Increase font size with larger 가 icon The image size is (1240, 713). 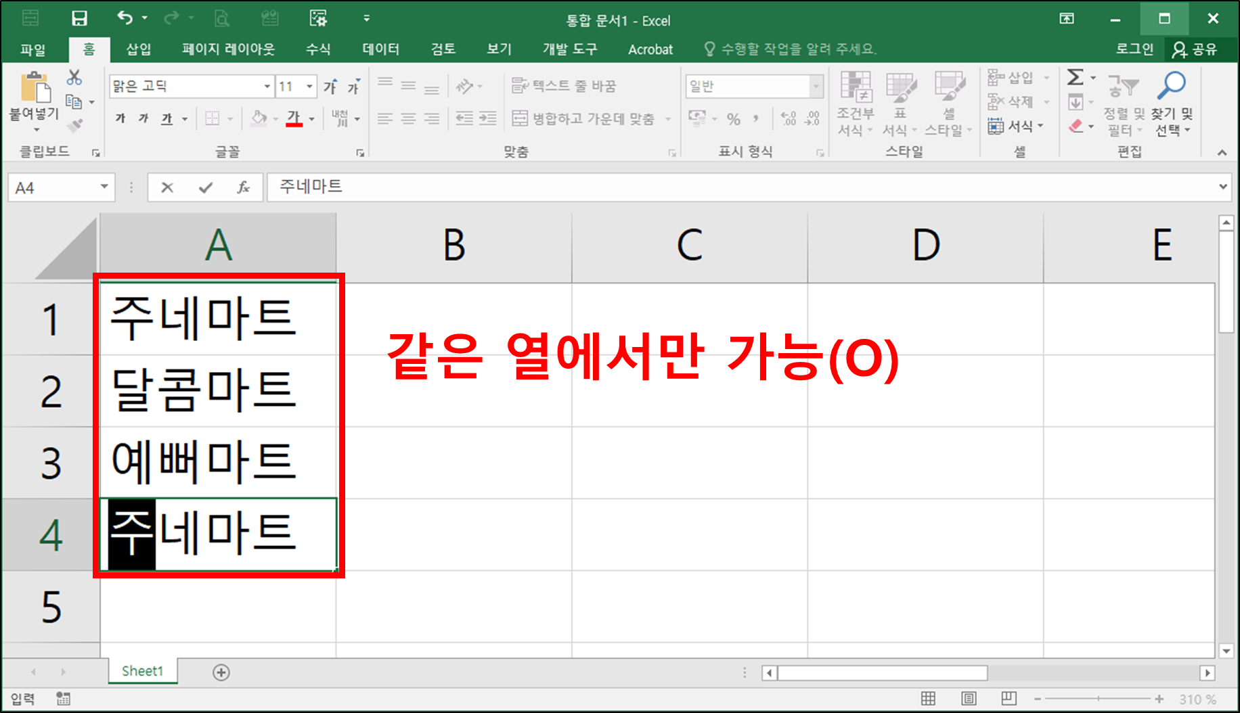point(330,86)
